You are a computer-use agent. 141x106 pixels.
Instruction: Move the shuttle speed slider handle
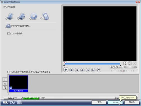[x=123, y=71]
